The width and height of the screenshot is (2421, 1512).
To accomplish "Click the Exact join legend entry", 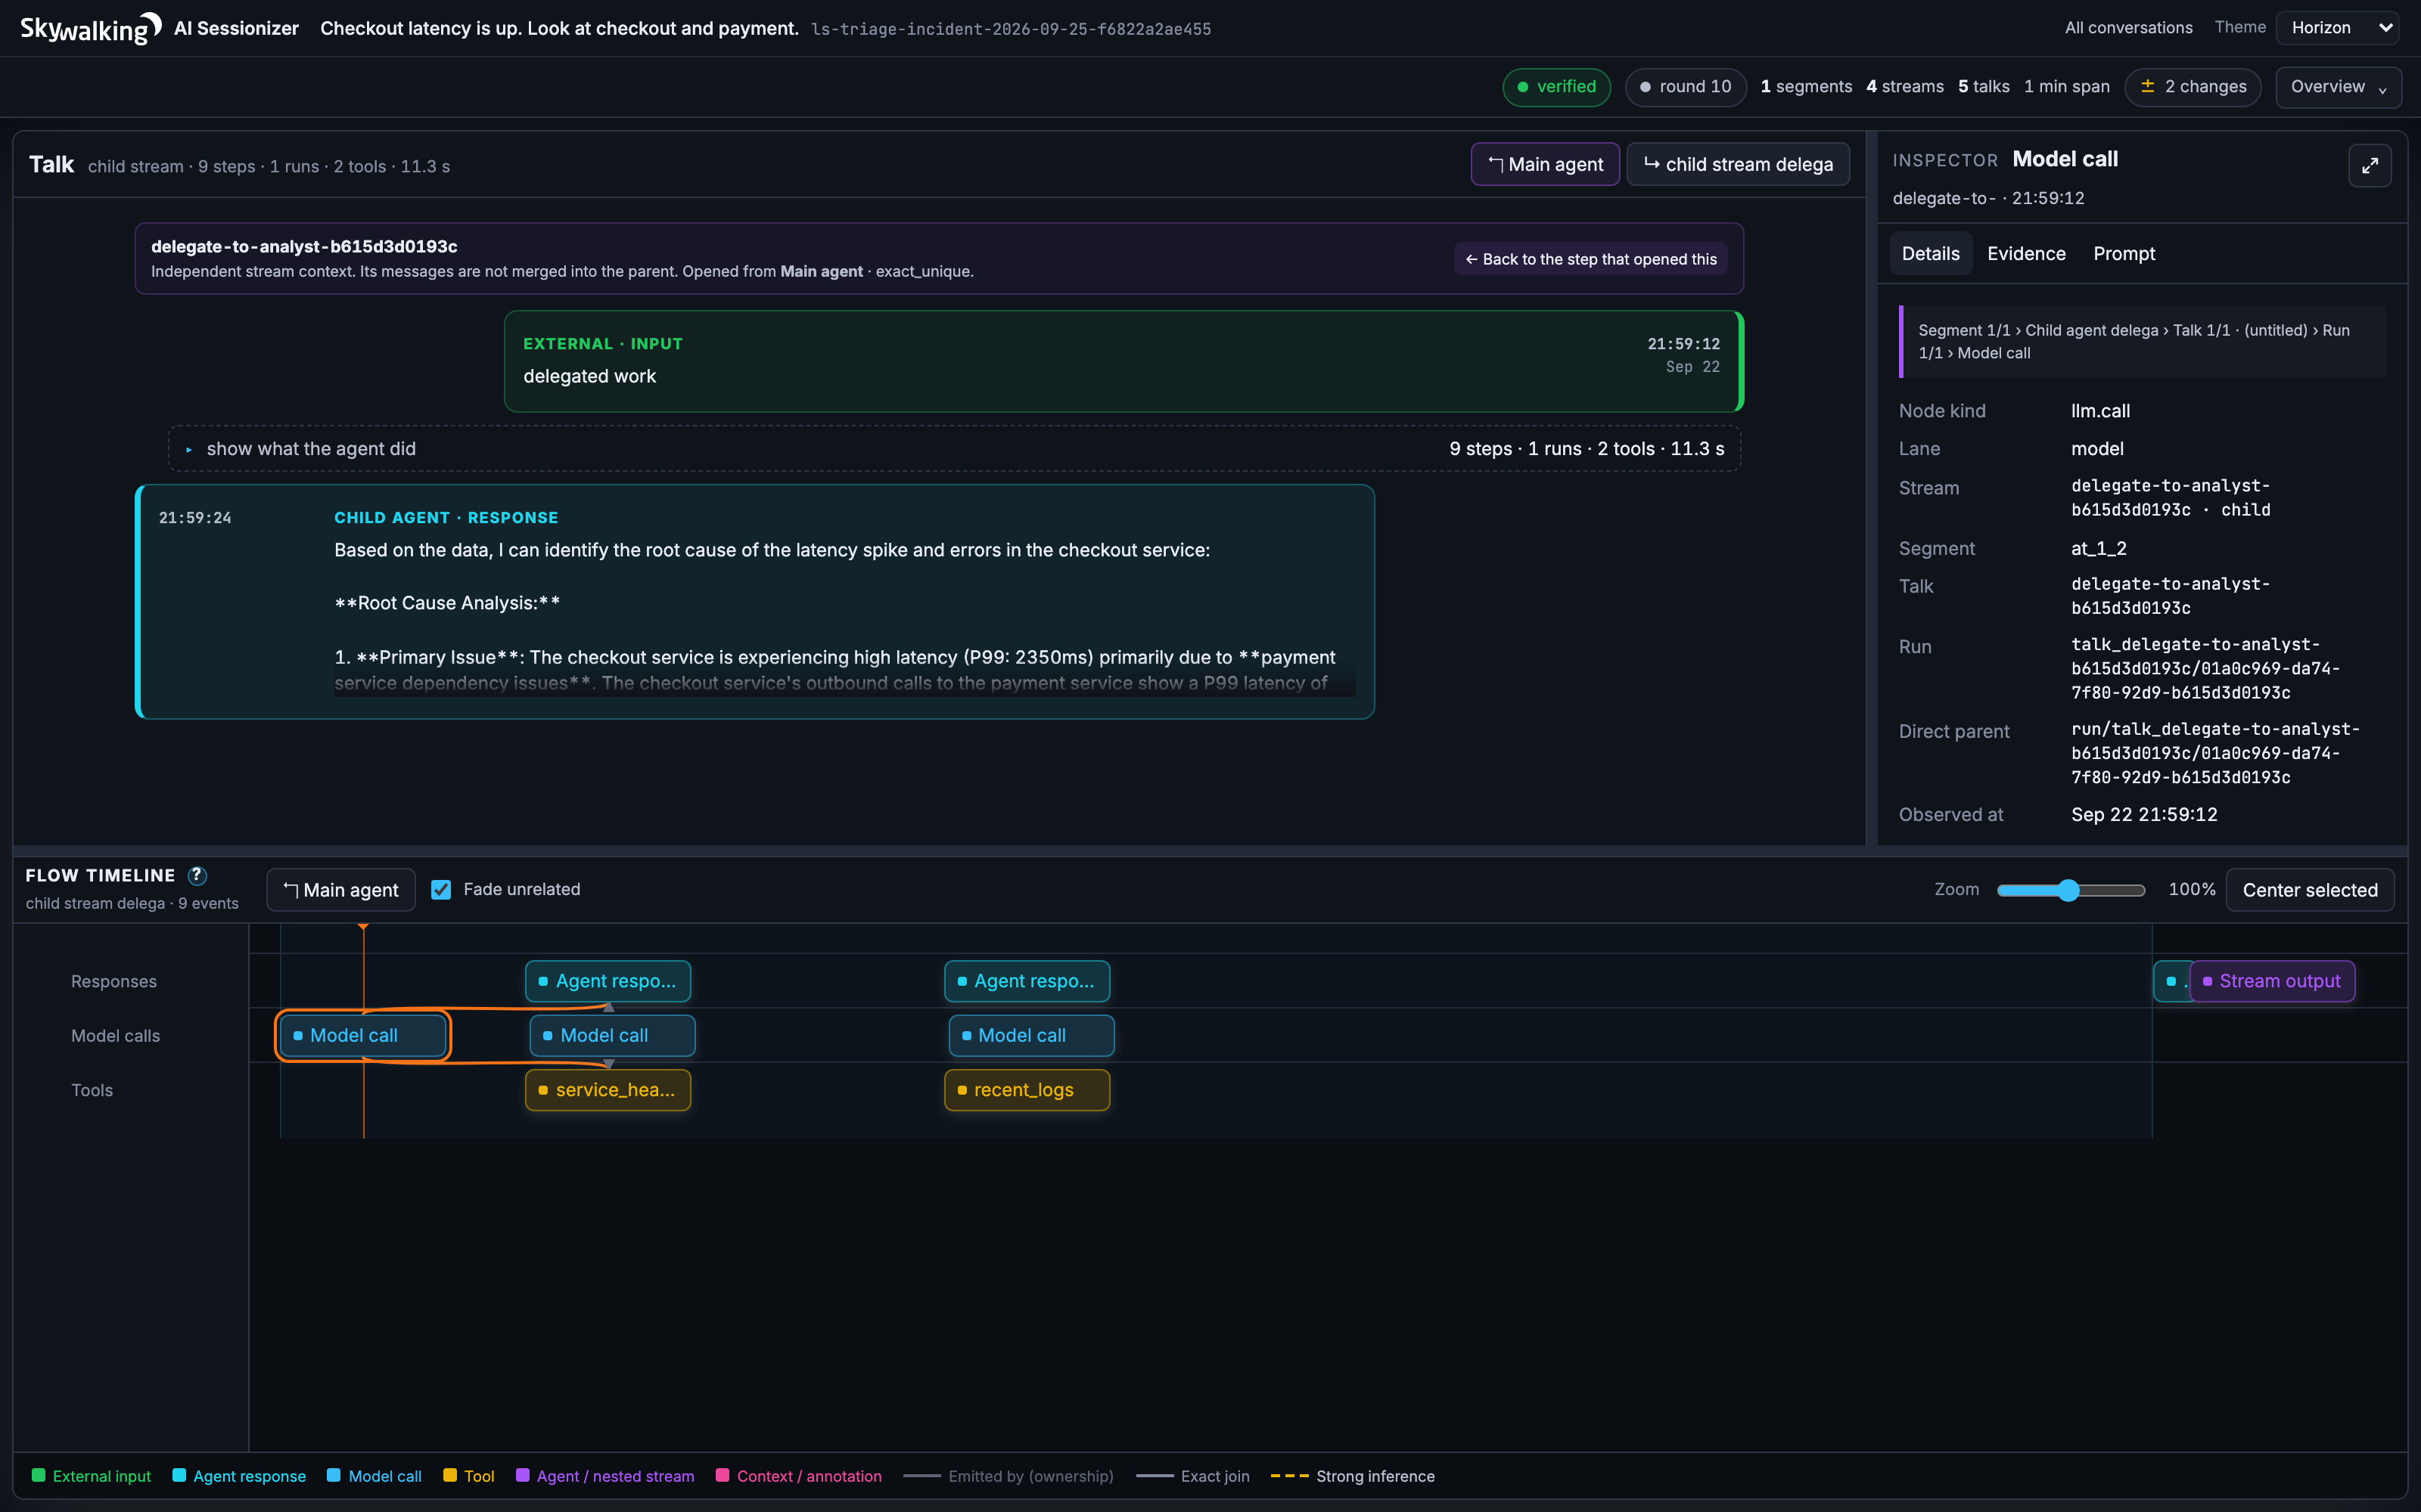I will [x=1194, y=1476].
